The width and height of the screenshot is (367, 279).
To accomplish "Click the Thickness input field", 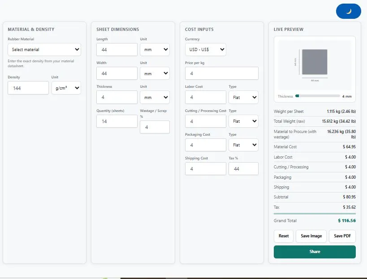I will pyautogui.click(x=117, y=97).
